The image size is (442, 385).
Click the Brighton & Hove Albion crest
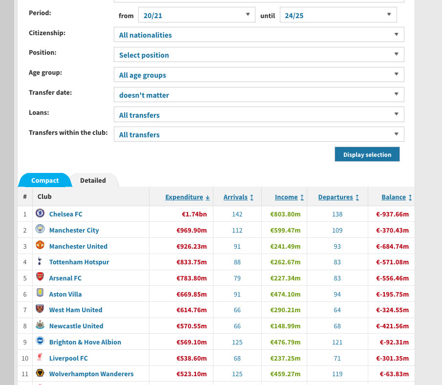pos(40,341)
